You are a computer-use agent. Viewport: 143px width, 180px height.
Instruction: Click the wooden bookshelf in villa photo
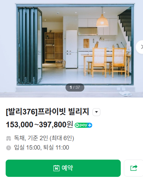(x=54, y=48)
